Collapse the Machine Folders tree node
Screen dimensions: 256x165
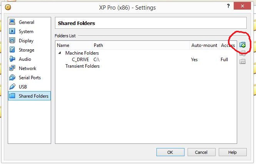[x=60, y=53]
